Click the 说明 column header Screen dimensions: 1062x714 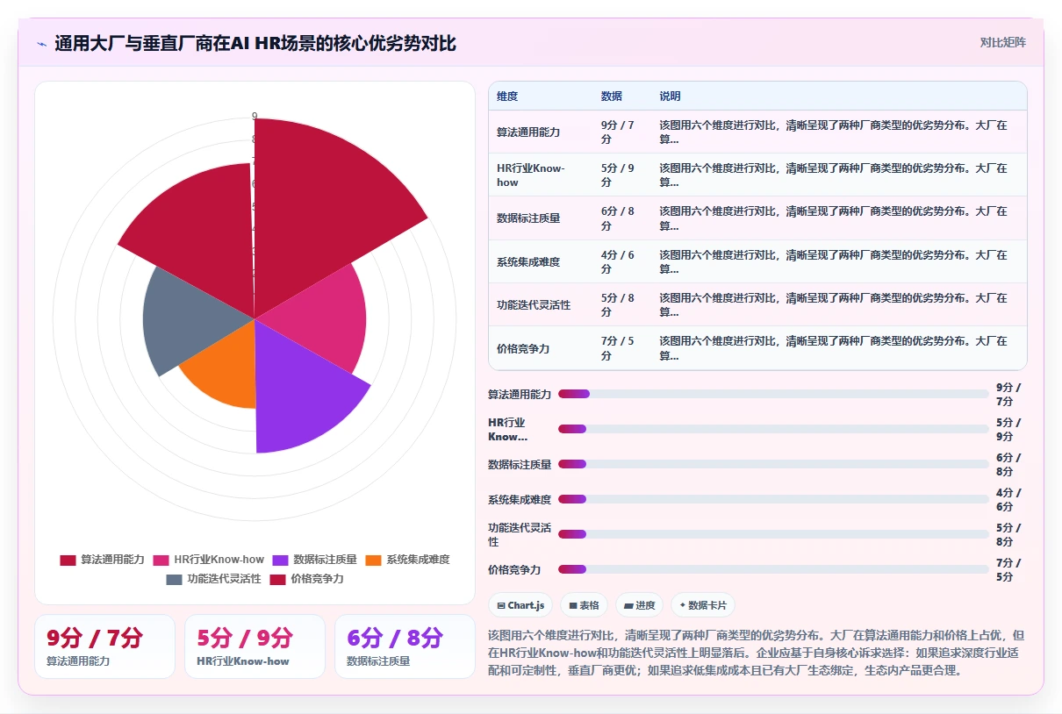tap(671, 96)
